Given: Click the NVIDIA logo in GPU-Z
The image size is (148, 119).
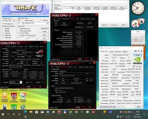Looking at the screenshot, I should [x=138, y=61].
